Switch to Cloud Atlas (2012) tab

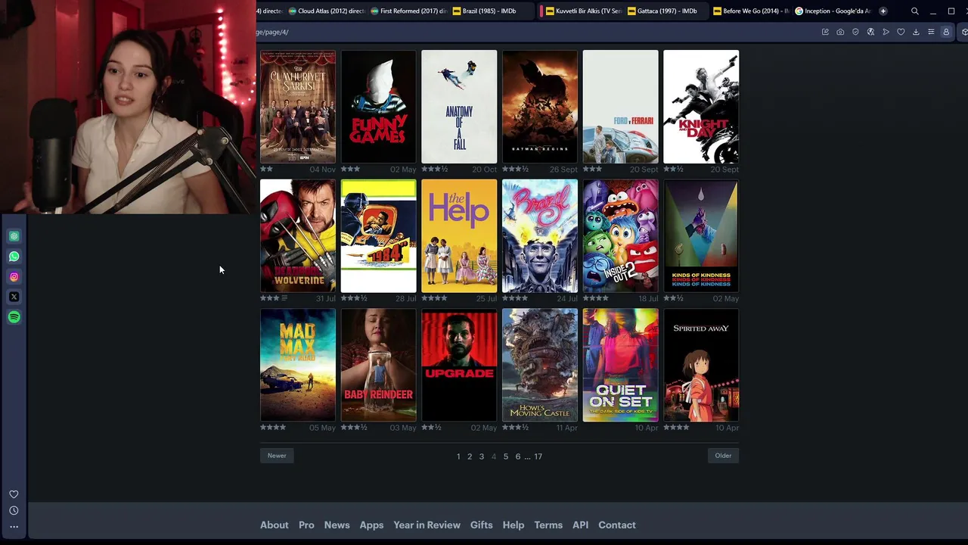[x=327, y=11]
